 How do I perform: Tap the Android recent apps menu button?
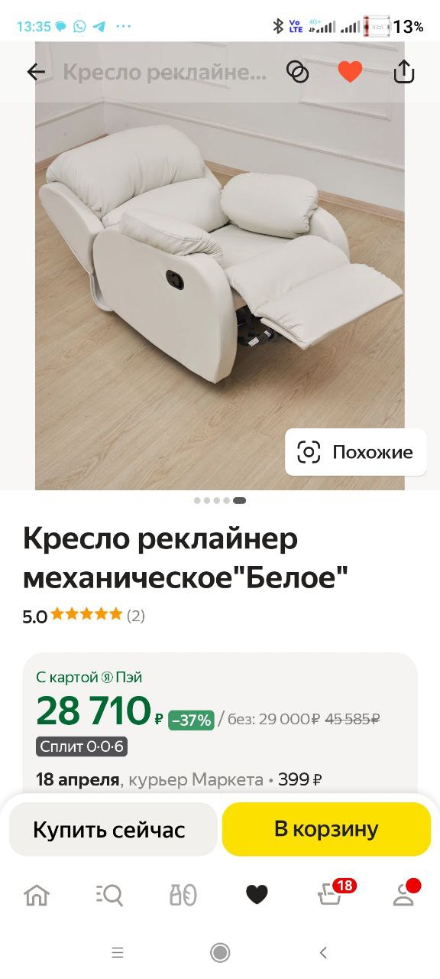(x=118, y=952)
